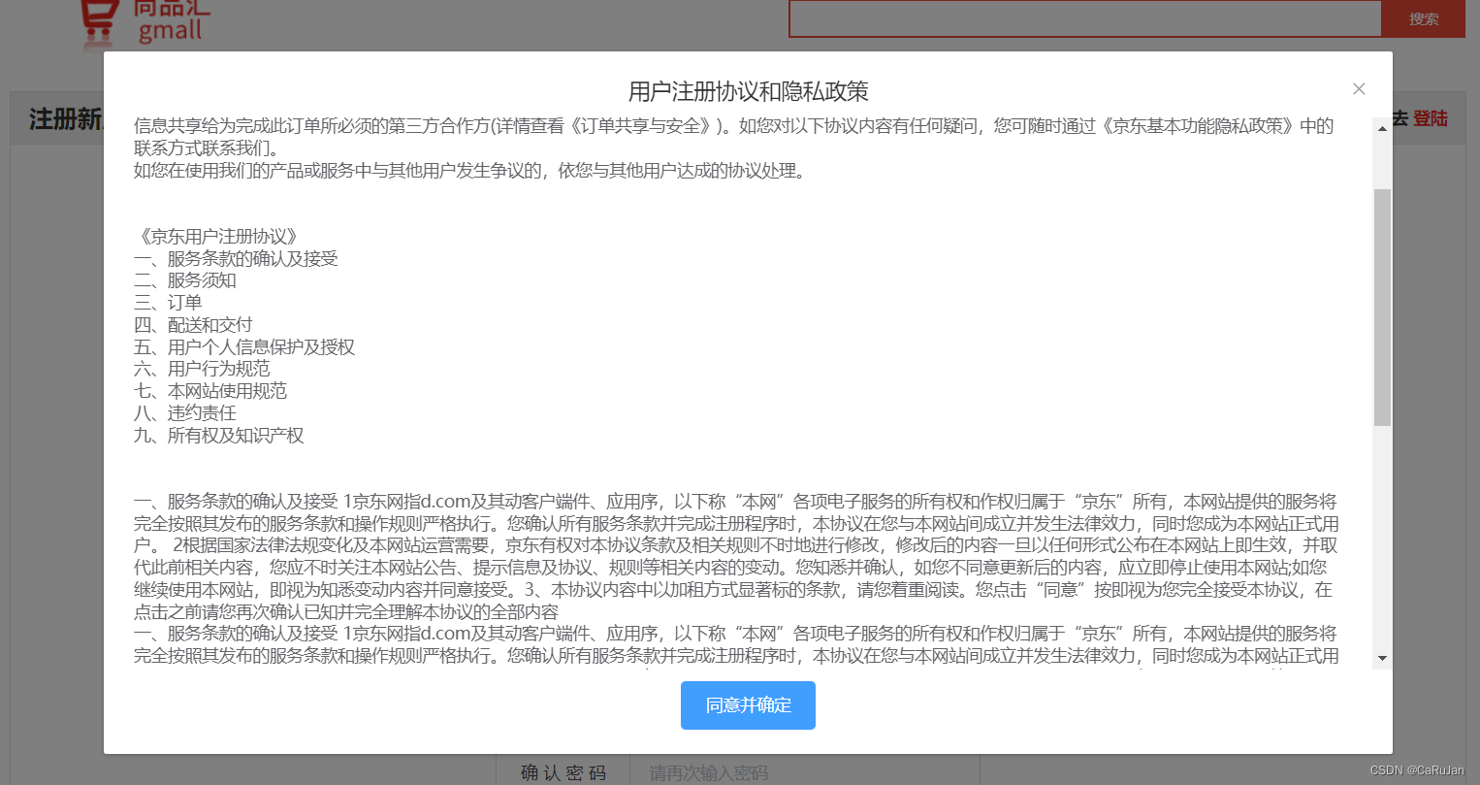Click the line 五、用户个人信息保护及授权
The height and width of the screenshot is (785, 1480).
tap(244, 347)
